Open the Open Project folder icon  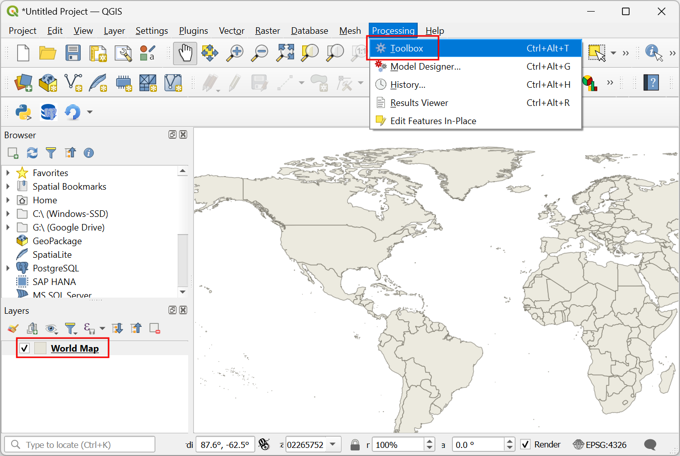pyautogui.click(x=48, y=53)
